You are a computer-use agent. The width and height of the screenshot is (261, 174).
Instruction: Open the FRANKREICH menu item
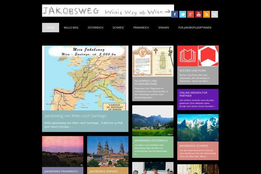[141, 28]
